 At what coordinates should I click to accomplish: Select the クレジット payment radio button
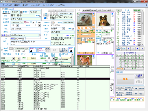pyautogui.click(x=38, y=51)
